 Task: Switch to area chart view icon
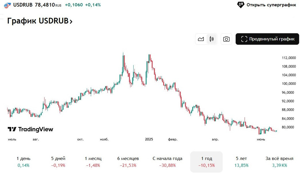[201, 39]
